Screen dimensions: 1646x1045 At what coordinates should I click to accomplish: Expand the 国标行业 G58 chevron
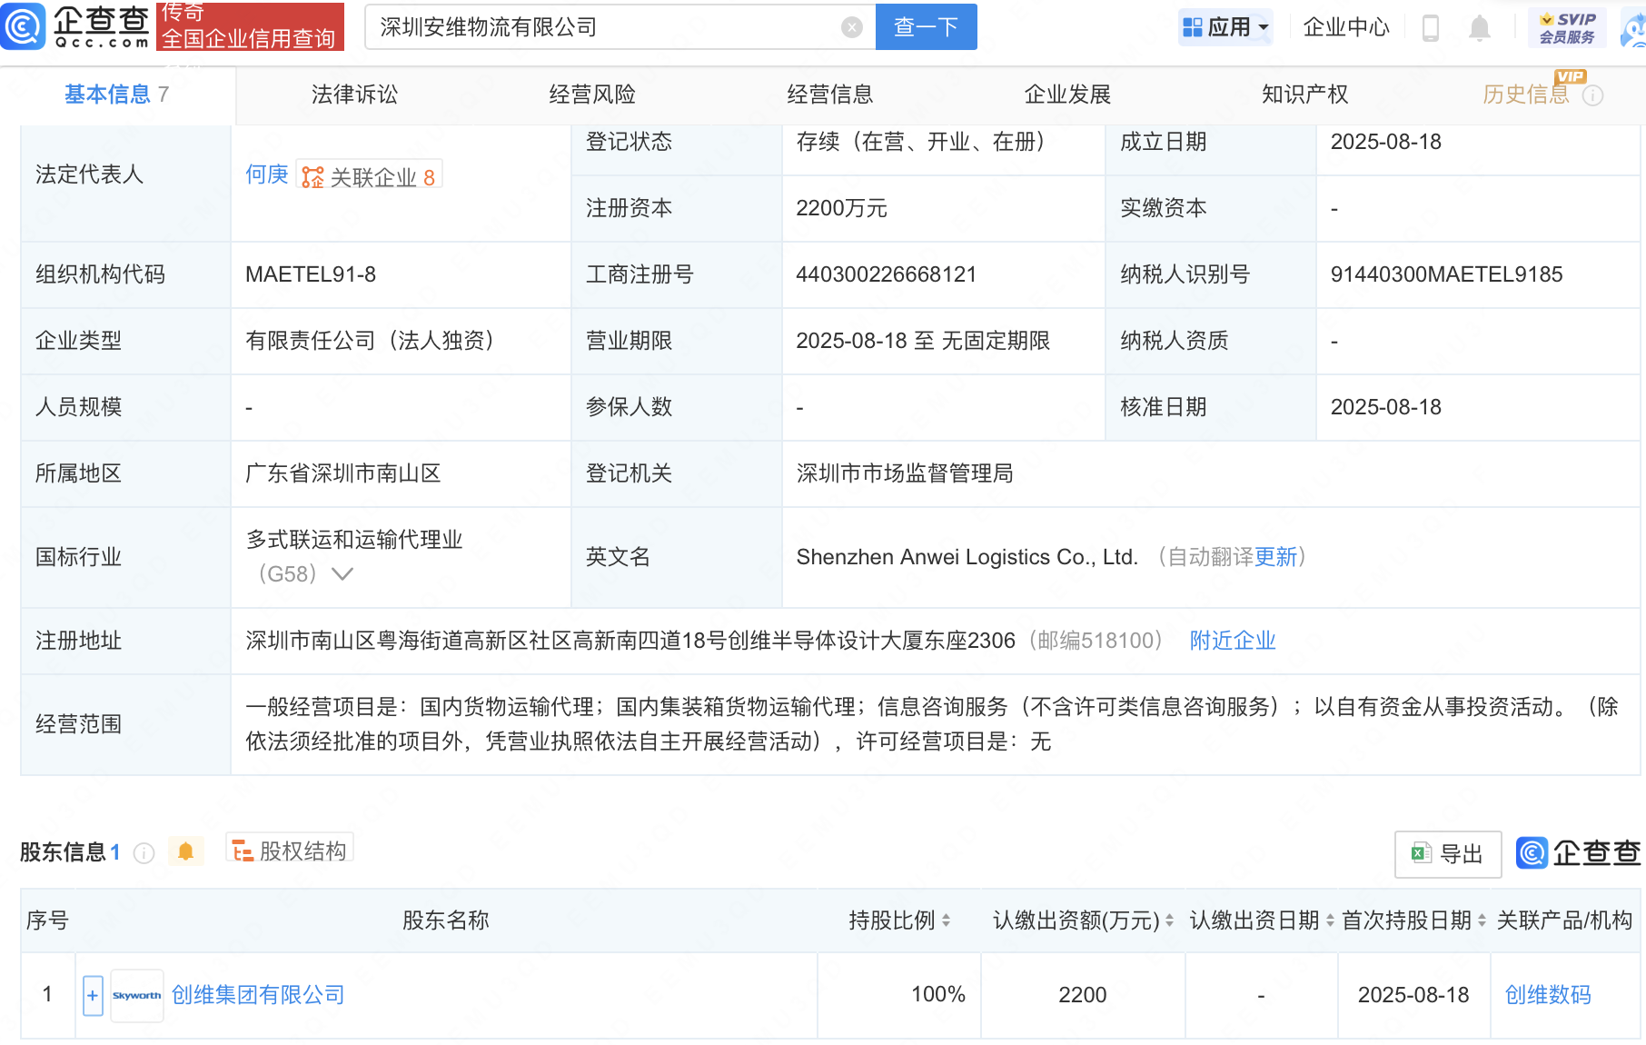(342, 574)
